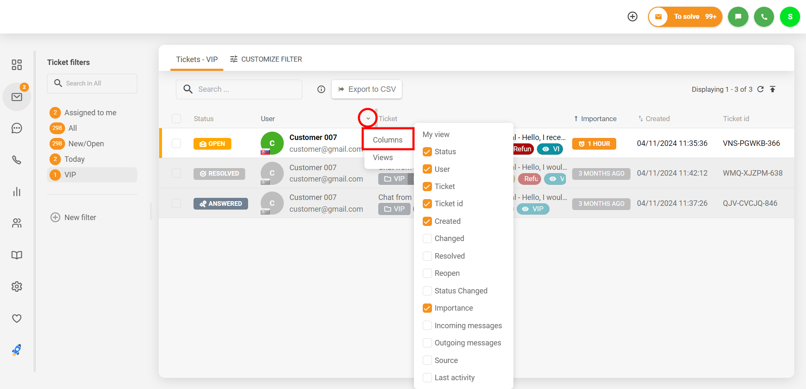Select Views in the dropdown menu
Screen dimensions: 806x389
click(x=383, y=158)
